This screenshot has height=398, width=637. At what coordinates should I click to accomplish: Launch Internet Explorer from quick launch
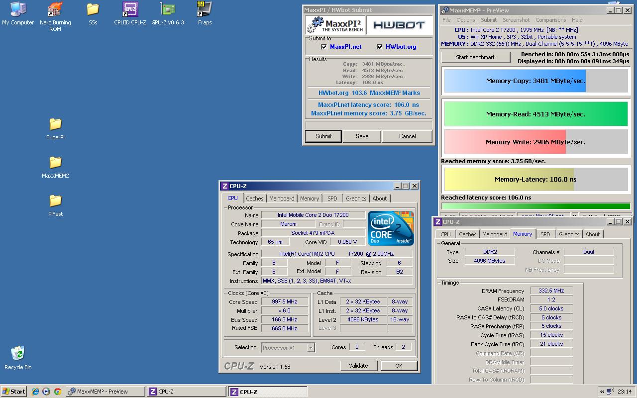35,392
